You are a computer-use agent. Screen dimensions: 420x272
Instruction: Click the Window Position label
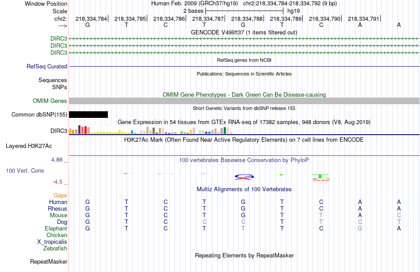46,4
